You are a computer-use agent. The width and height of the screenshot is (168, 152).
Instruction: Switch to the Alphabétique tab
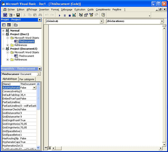(10, 79)
